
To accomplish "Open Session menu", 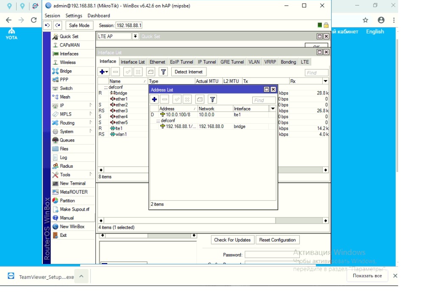I will tap(52, 16).
